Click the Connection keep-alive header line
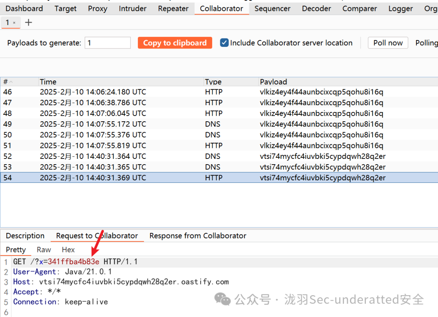Image resolution: width=438 pixels, height=317 pixels. coord(60,302)
